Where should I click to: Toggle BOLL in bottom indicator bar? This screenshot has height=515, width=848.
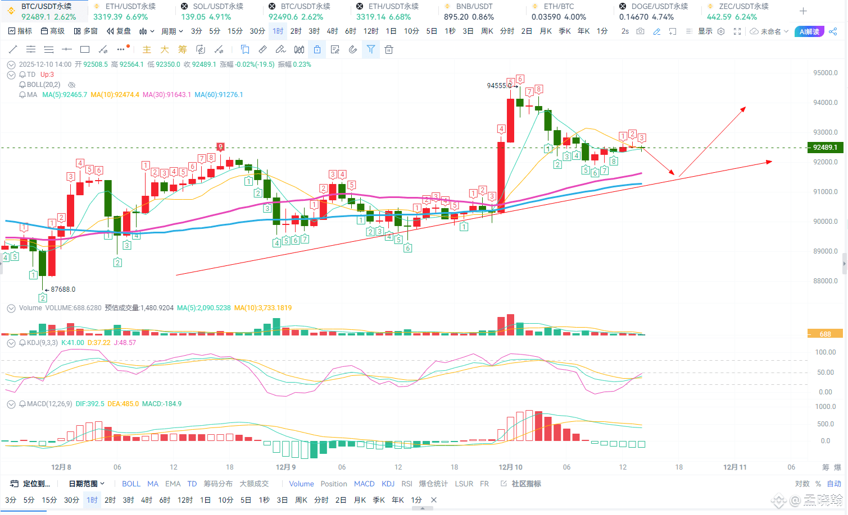tap(131, 484)
